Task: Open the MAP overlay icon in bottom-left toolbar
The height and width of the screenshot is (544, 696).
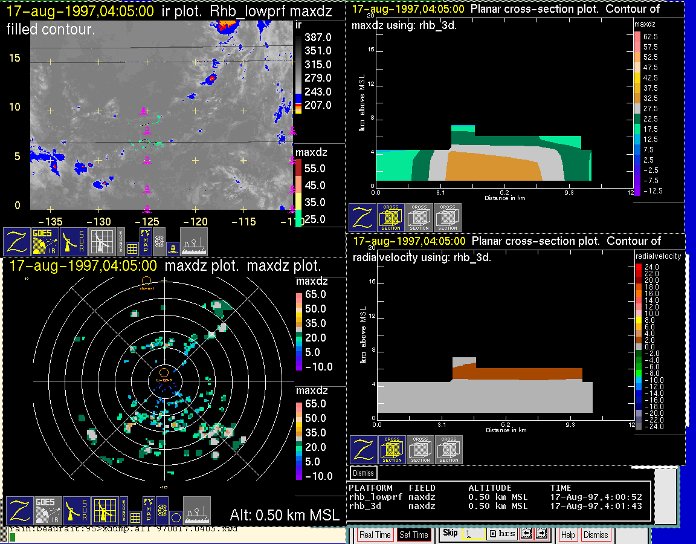Action: coord(147,510)
